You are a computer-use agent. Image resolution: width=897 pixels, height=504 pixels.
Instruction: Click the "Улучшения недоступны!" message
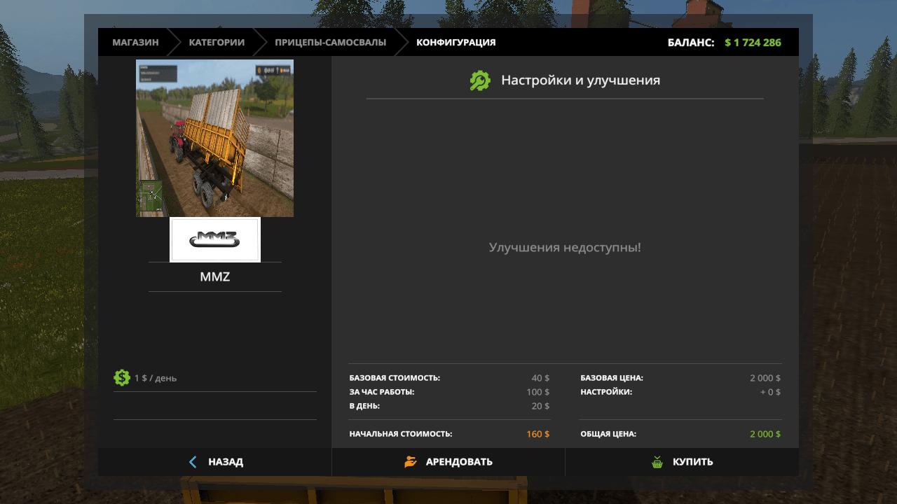point(565,247)
